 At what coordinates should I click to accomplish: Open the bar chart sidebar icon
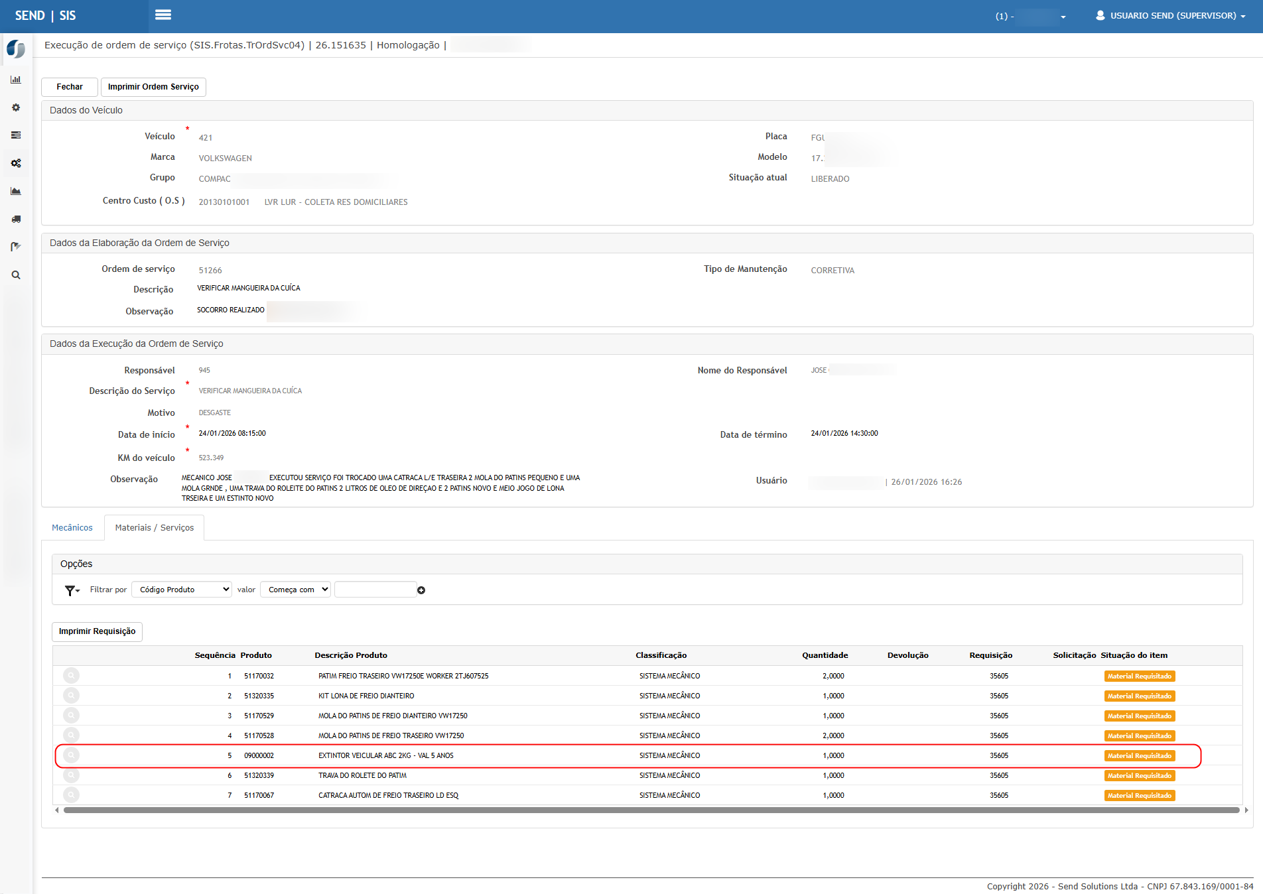click(16, 80)
